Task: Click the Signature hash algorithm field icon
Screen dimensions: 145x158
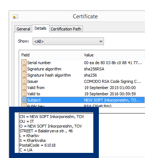Action: (x=24, y=75)
